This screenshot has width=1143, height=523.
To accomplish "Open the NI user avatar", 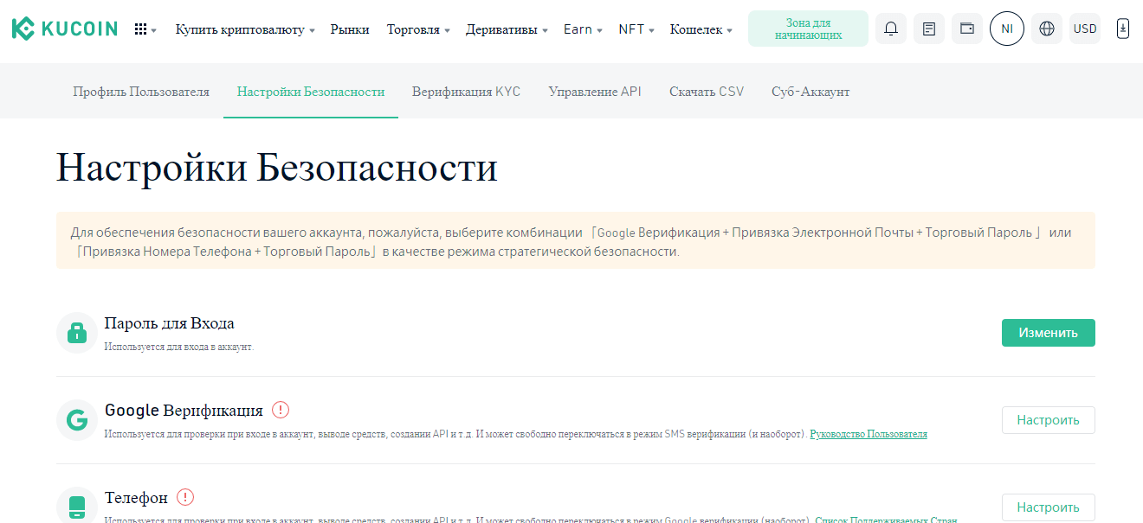I will pyautogui.click(x=1006, y=29).
